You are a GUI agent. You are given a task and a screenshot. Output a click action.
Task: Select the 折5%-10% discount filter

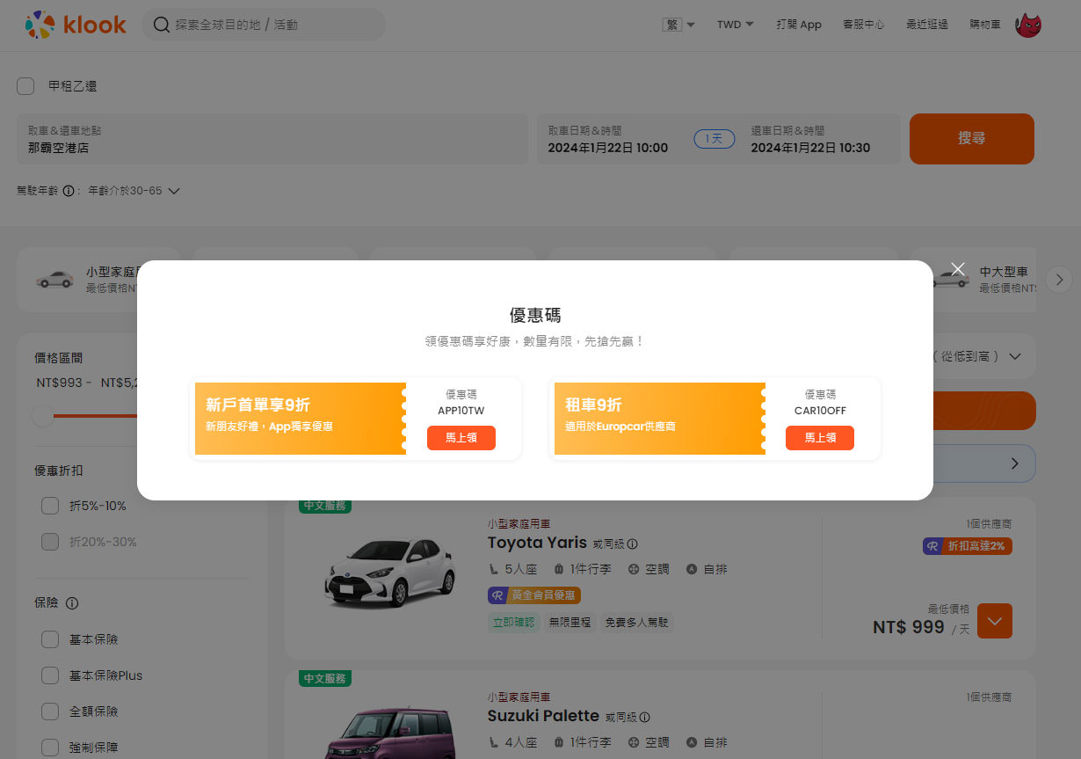click(50, 506)
